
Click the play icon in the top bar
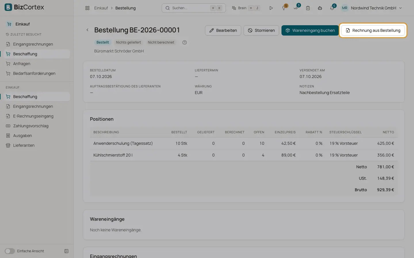tap(271, 8)
